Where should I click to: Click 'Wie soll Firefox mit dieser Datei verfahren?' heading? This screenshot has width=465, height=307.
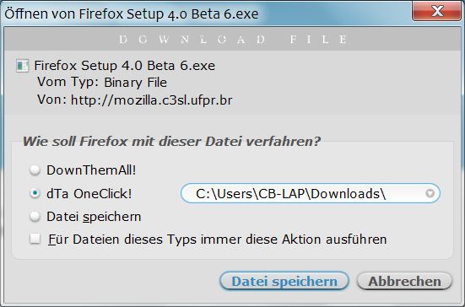172,141
